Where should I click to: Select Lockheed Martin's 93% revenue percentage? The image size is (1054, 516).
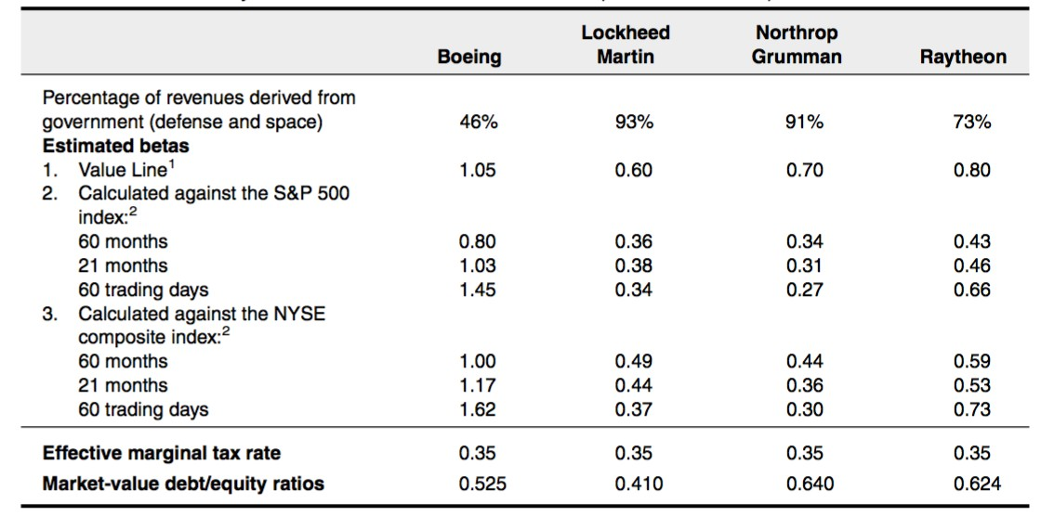click(634, 122)
